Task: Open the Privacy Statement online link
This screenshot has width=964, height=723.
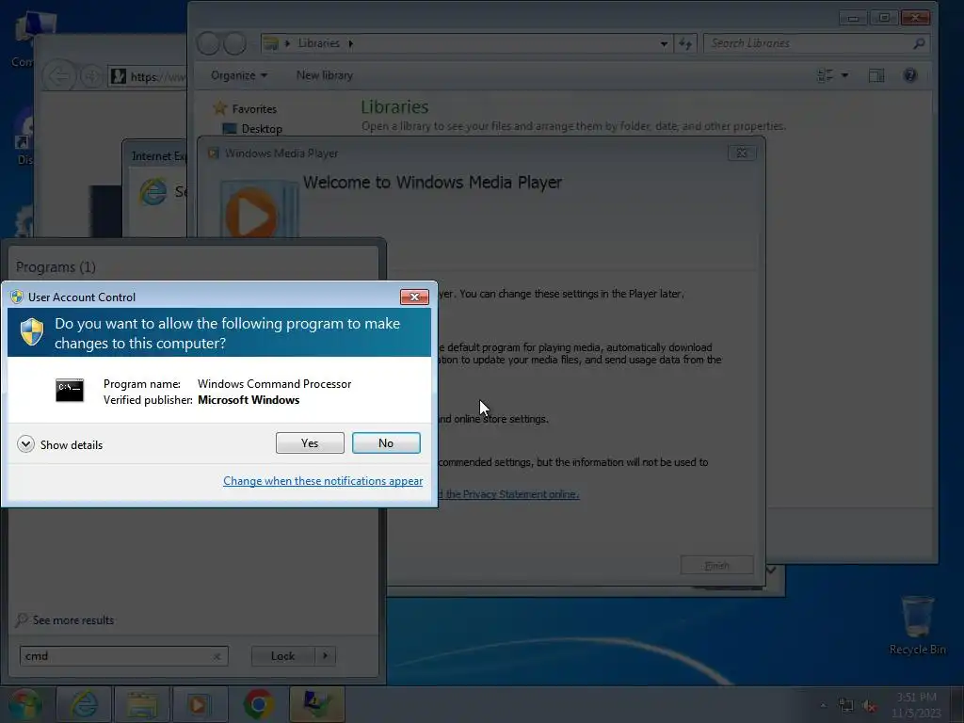Action: pos(508,493)
